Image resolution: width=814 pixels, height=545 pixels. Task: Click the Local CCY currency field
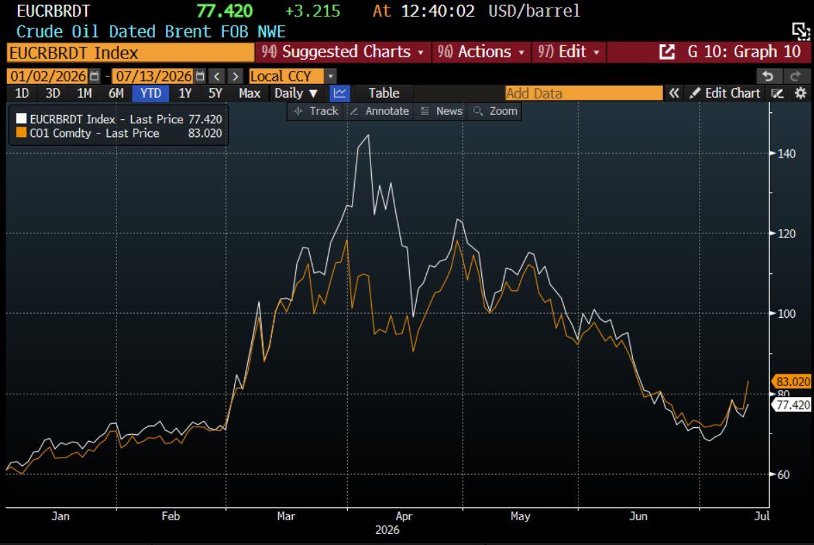tap(286, 76)
